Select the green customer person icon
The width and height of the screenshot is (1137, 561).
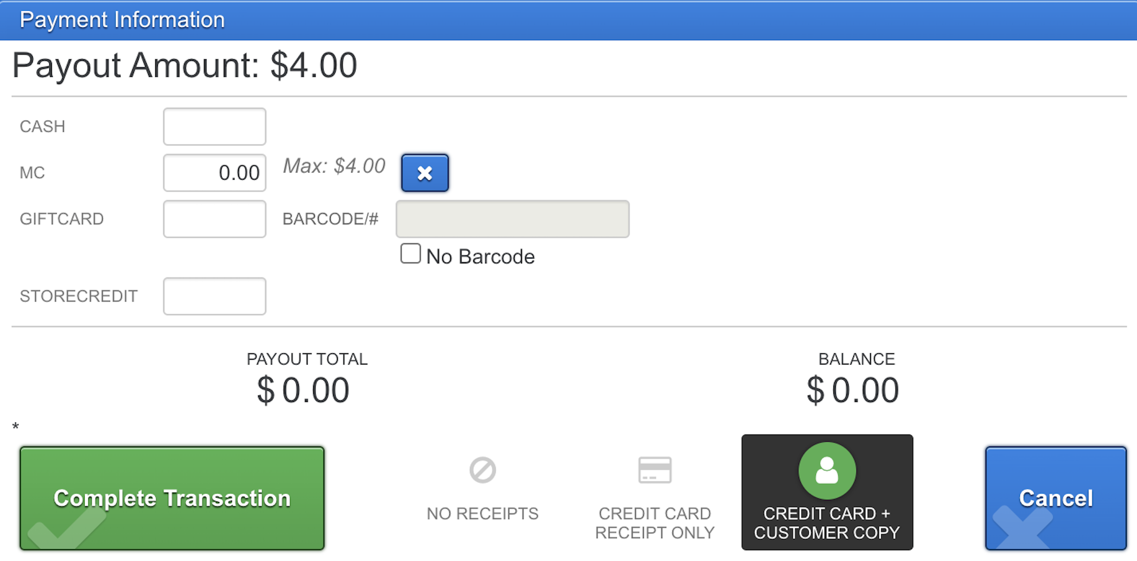(x=827, y=471)
